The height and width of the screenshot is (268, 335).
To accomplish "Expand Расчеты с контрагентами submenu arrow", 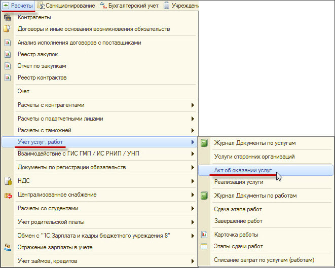I will click(x=193, y=105).
